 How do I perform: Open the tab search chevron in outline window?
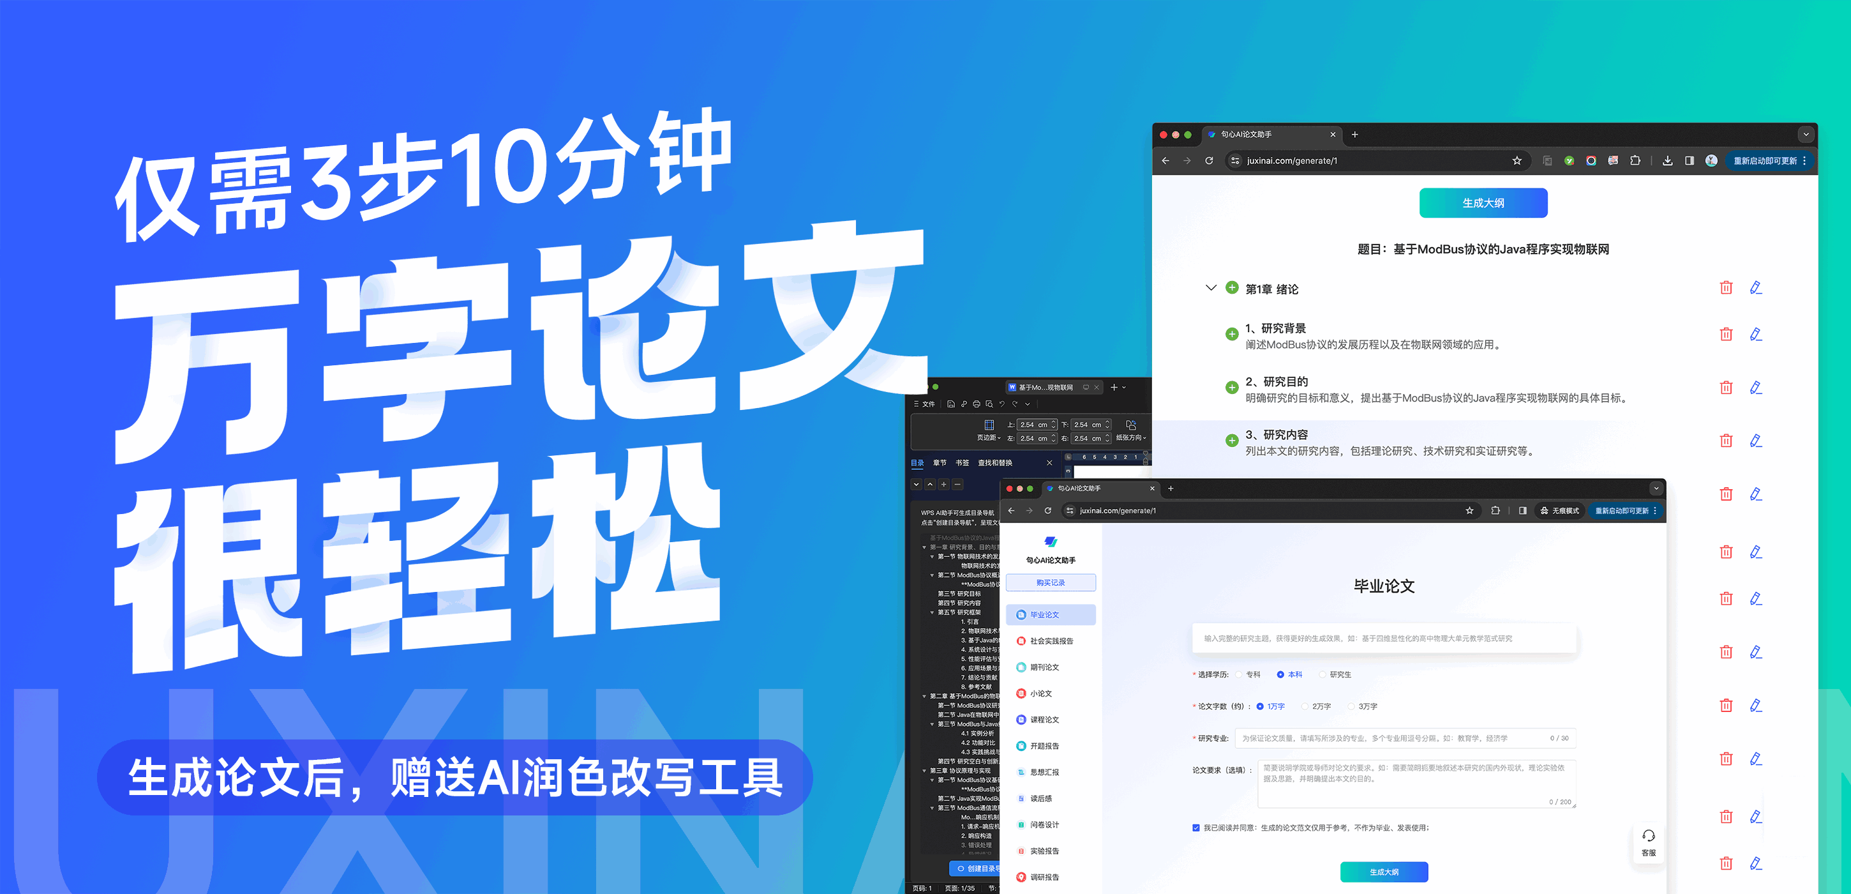tap(1806, 134)
